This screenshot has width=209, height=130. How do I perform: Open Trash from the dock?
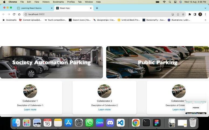(193, 123)
